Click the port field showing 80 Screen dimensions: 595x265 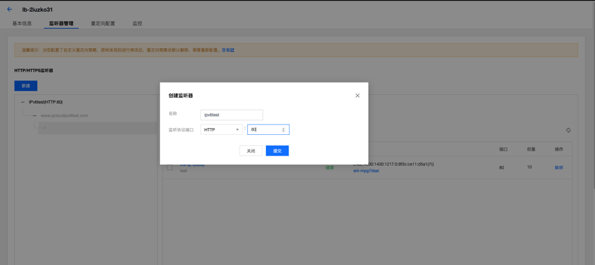tap(269, 129)
